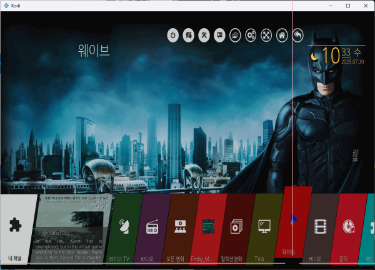Toggle fullscreen with the arrows icon
The width and height of the screenshot is (375, 270).
[x=266, y=36]
